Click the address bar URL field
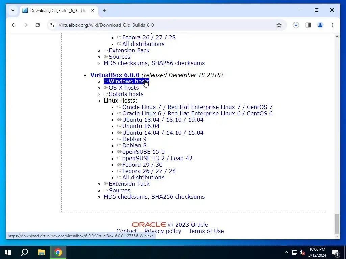 [163, 25]
